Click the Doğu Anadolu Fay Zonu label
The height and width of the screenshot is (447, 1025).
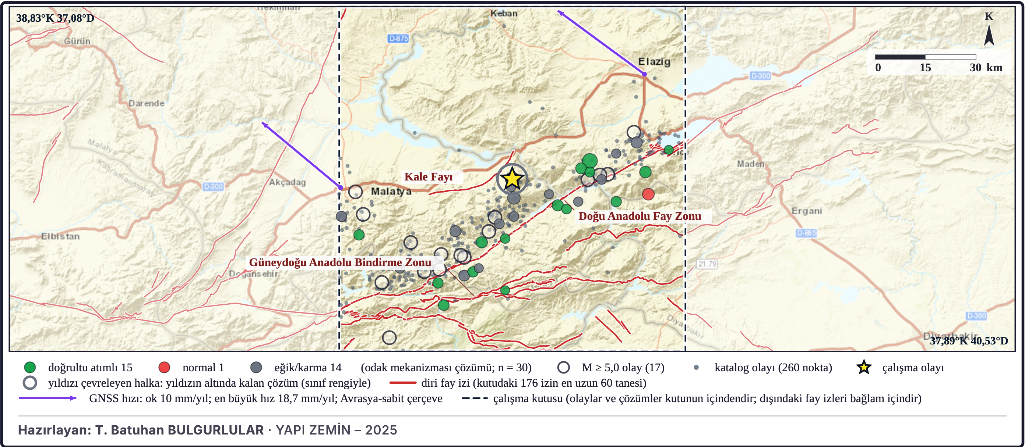[640, 216]
